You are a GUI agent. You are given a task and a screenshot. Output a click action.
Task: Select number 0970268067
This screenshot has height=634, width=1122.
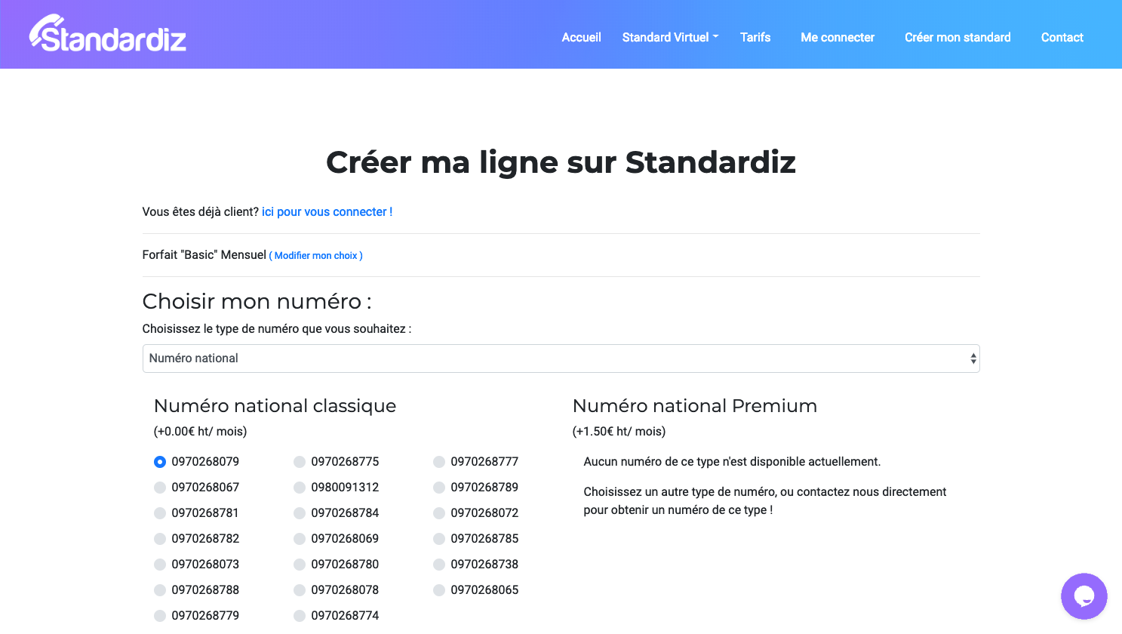tap(160, 488)
